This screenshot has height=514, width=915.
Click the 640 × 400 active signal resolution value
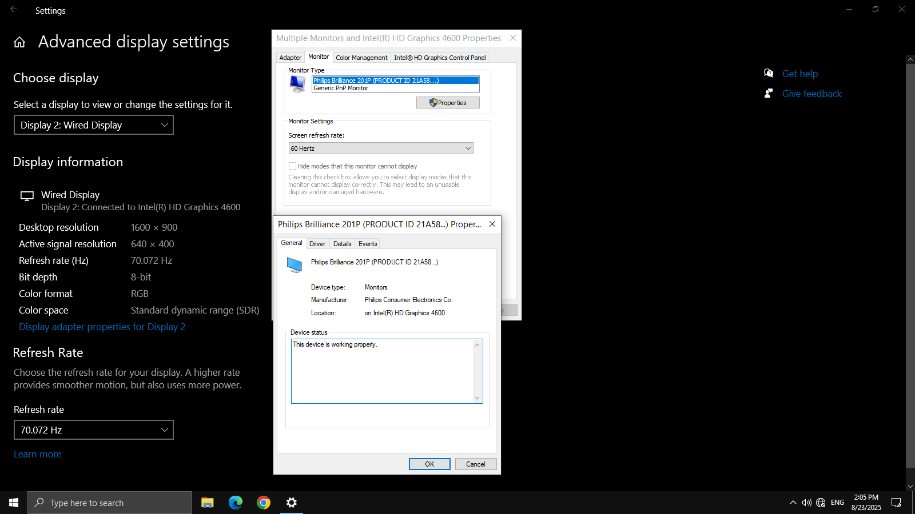(153, 244)
